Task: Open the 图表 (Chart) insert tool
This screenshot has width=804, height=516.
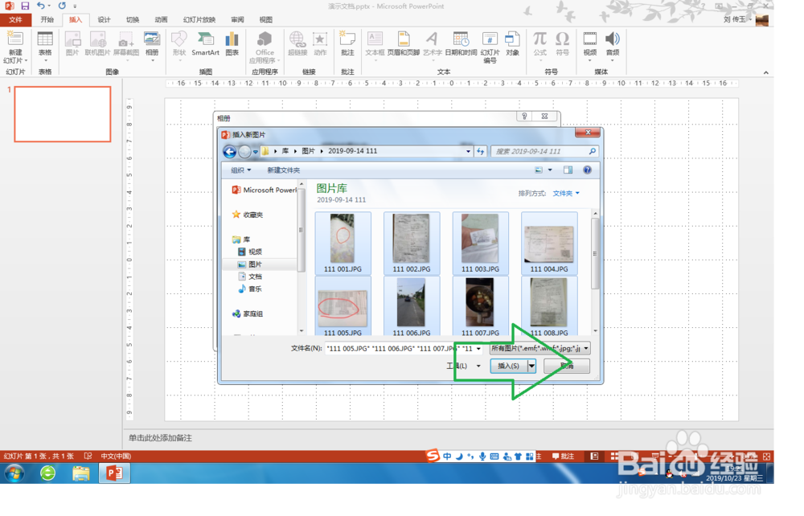Action: click(231, 44)
